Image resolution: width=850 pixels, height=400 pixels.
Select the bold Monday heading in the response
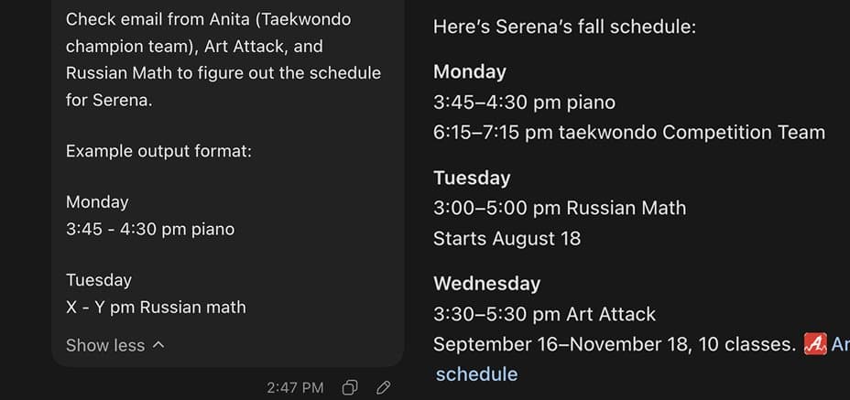470,71
